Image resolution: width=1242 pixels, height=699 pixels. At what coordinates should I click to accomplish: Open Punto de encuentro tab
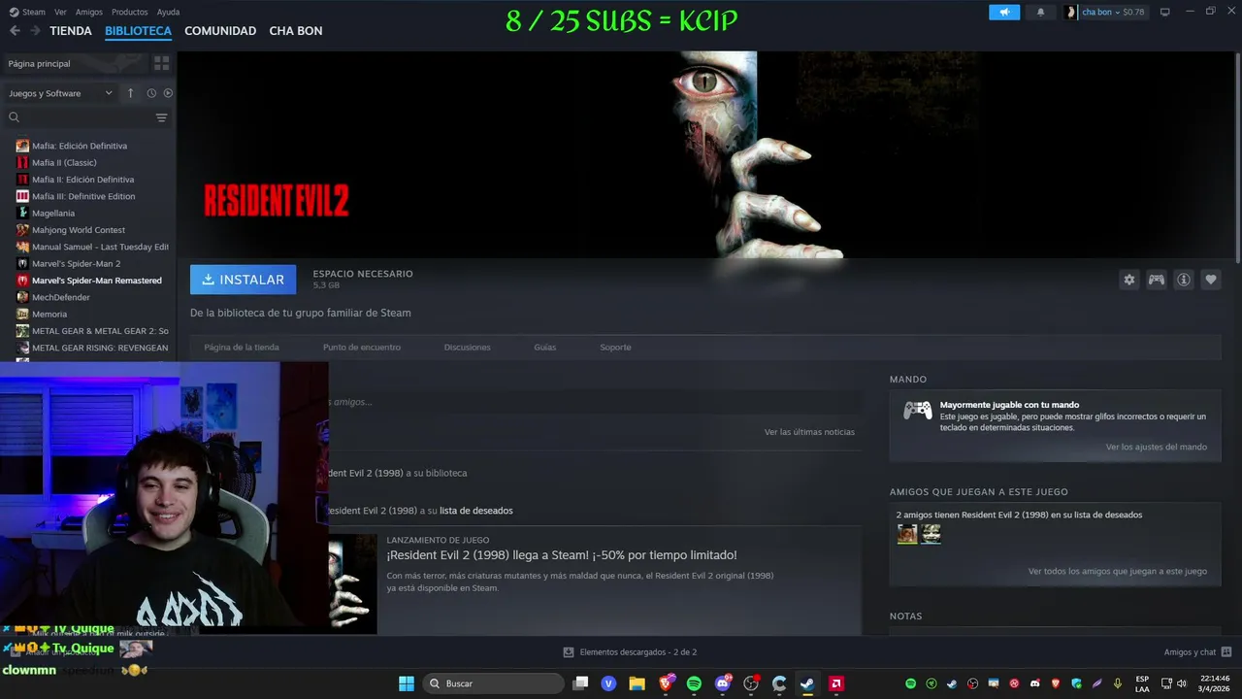362,347
